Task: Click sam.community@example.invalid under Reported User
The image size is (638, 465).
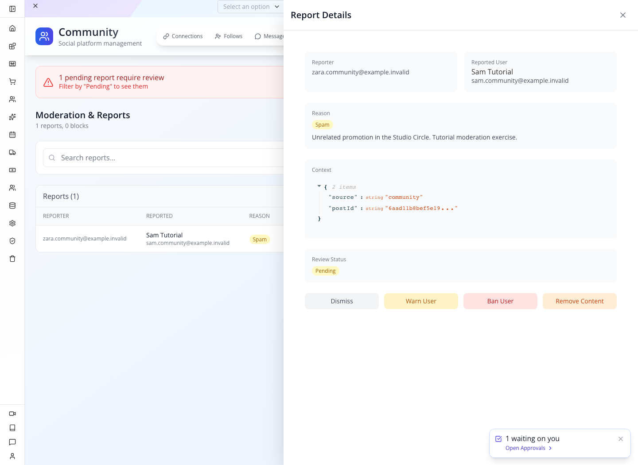Action: [x=520, y=81]
